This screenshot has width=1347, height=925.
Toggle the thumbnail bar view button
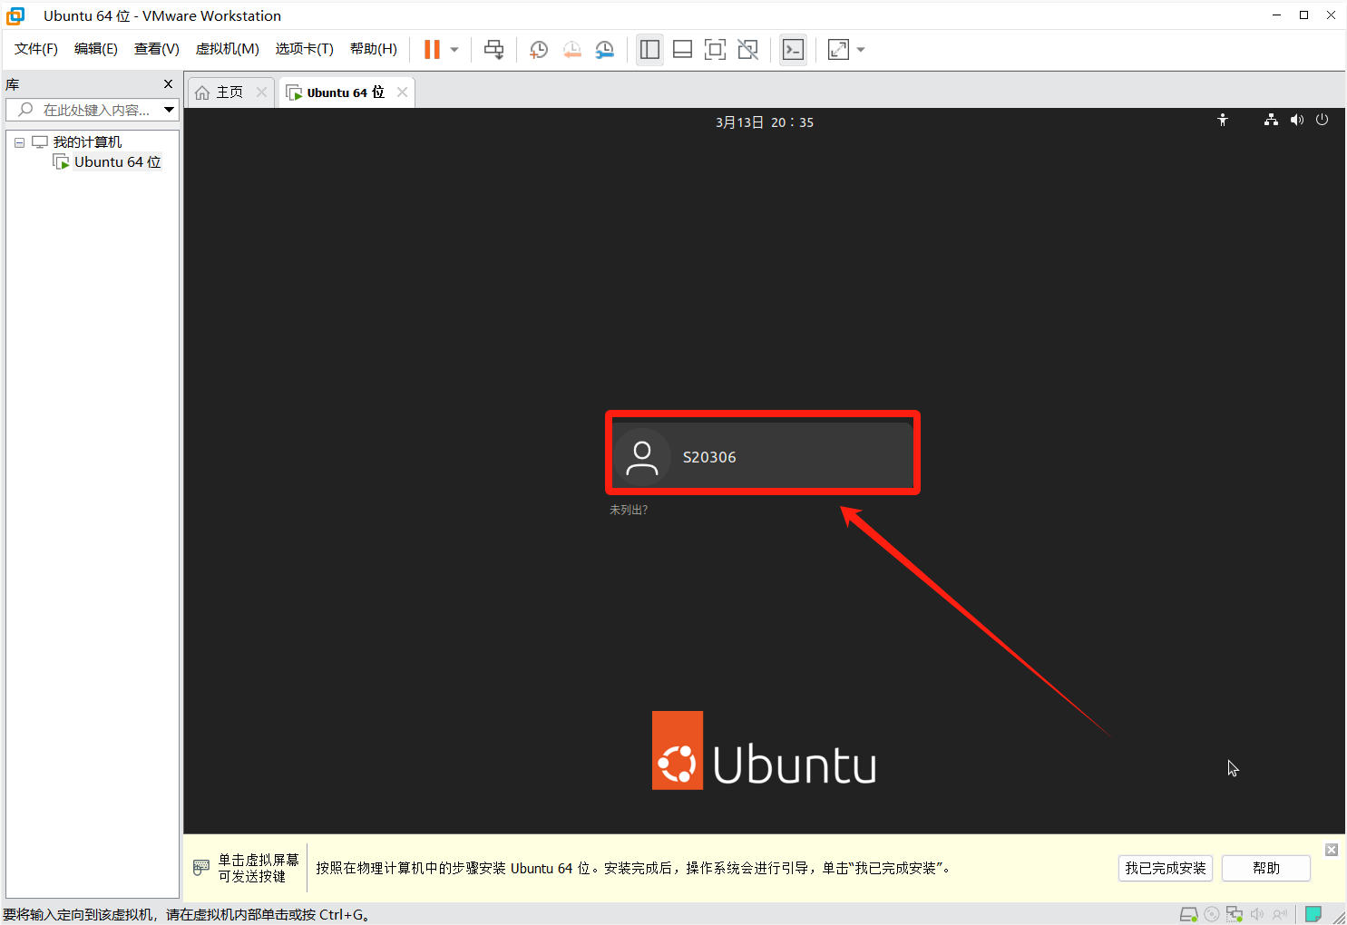pos(682,50)
